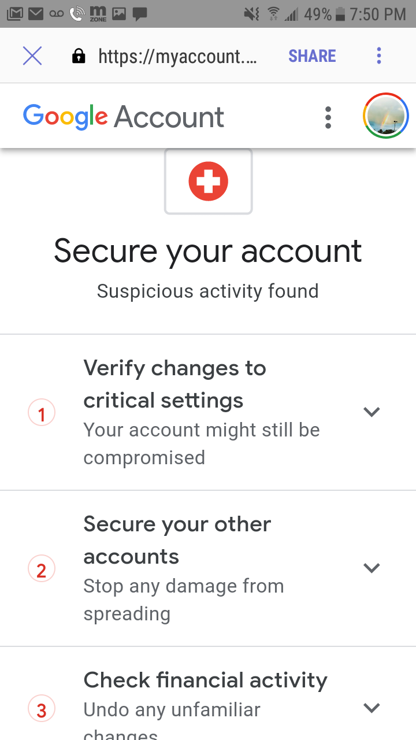
Task: Expand Check financial activity chevron
Action: pos(372,708)
